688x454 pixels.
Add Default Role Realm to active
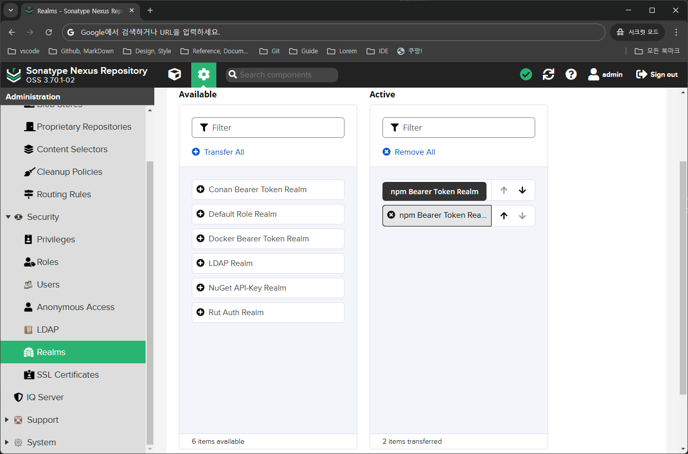point(268,214)
